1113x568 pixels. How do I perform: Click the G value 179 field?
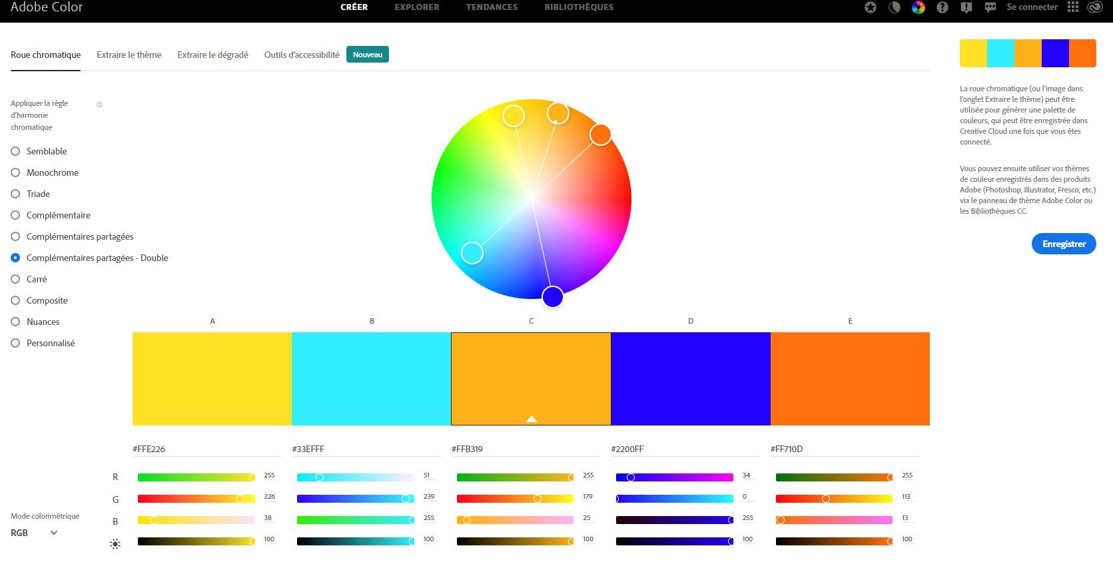[589, 497]
